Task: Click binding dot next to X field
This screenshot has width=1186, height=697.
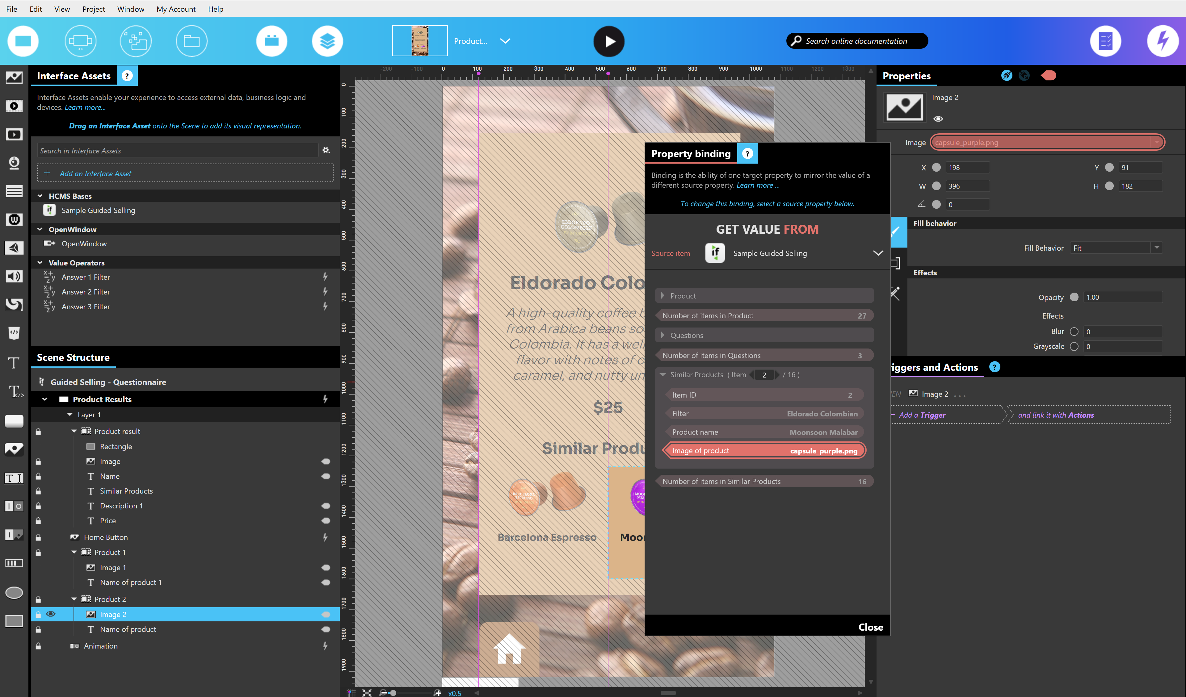Action: 936,167
